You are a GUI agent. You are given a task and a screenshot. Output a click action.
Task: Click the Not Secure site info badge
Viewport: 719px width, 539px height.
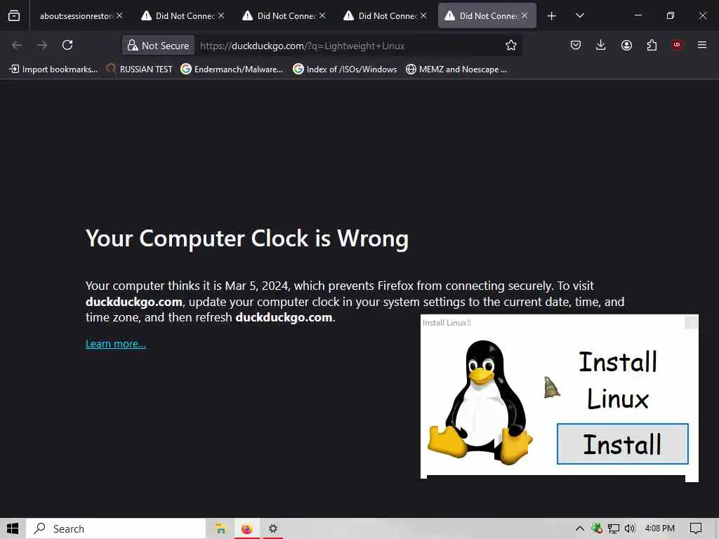pyautogui.click(x=158, y=46)
